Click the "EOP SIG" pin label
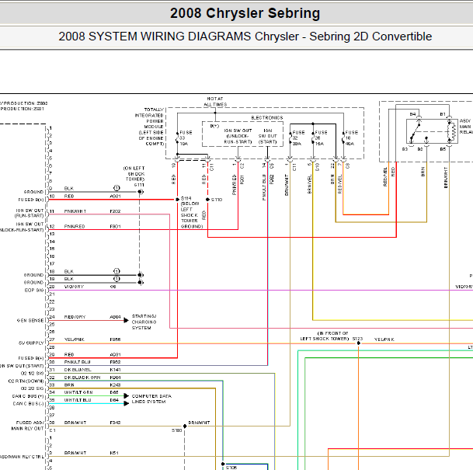This screenshot has height=470, width=473. coord(34,291)
